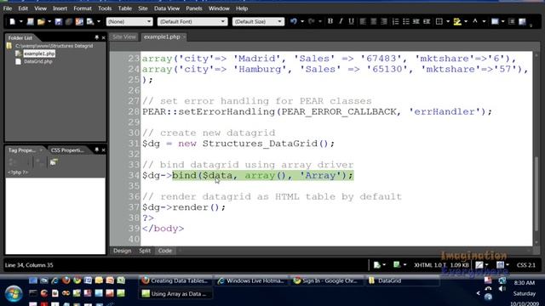This screenshot has height=306, width=545.
Task: Click the Save floppy icon
Action: coord(58,21)
